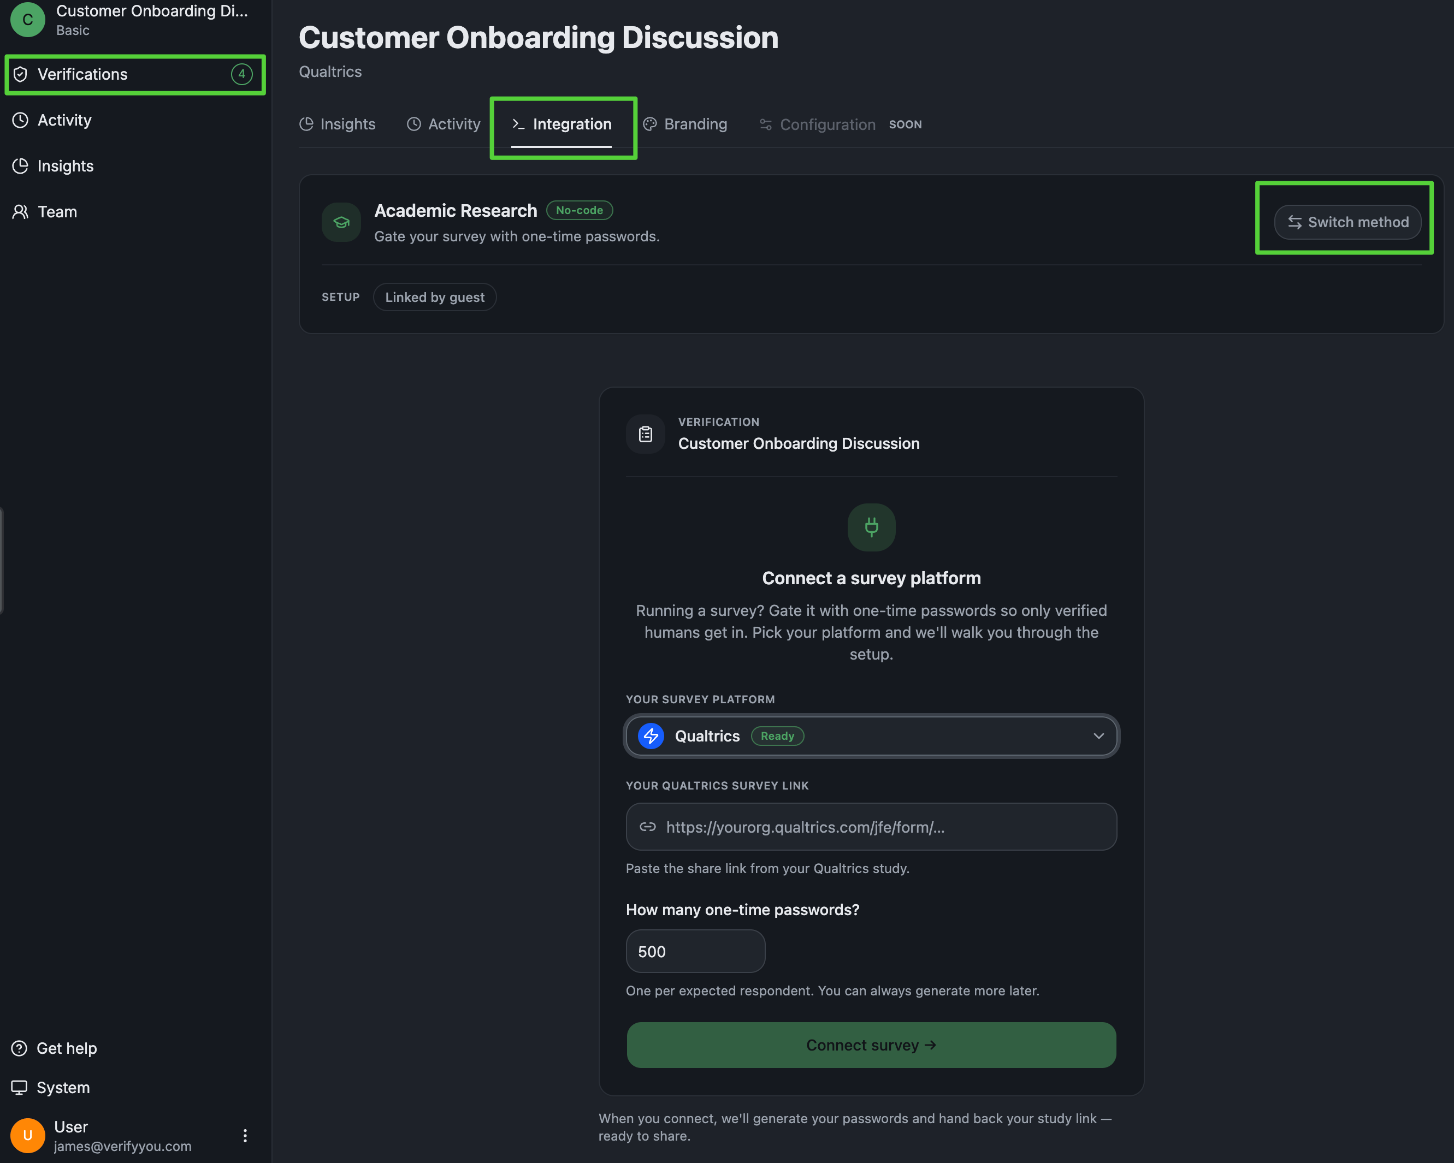Image resolution: width=1454 pixels, height=1163 pixels.
Task: Click the Get help question mark icon
Action: (x=20, y=1048)
